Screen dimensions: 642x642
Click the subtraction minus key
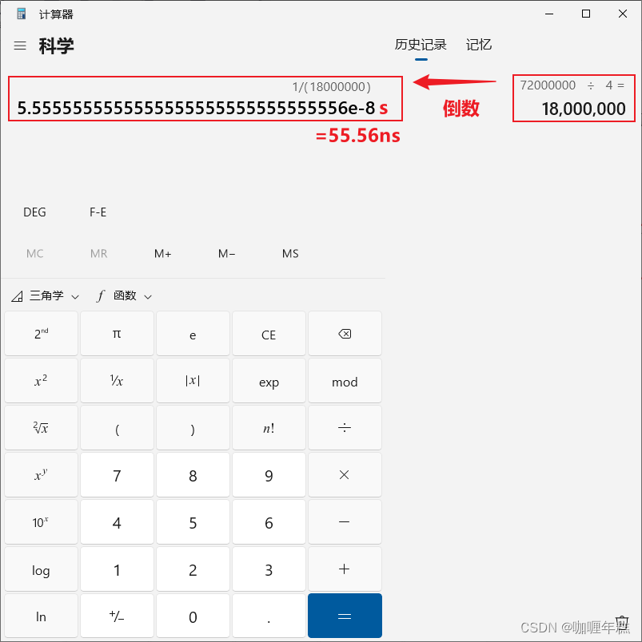(345, 522)
